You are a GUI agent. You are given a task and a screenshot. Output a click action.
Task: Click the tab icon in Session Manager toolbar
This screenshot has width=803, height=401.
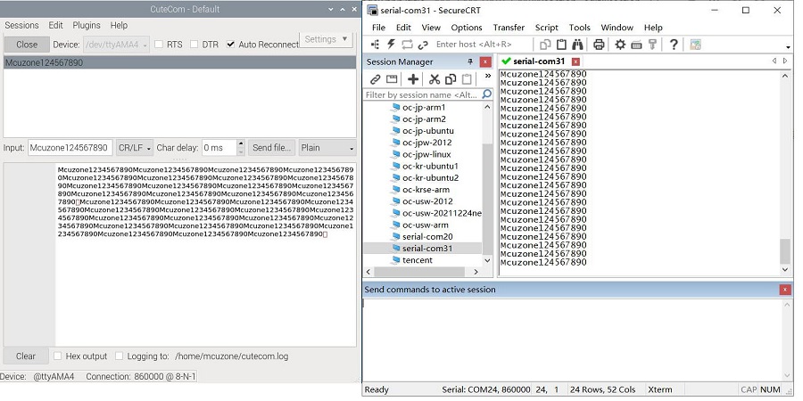(x=392, y=79)
